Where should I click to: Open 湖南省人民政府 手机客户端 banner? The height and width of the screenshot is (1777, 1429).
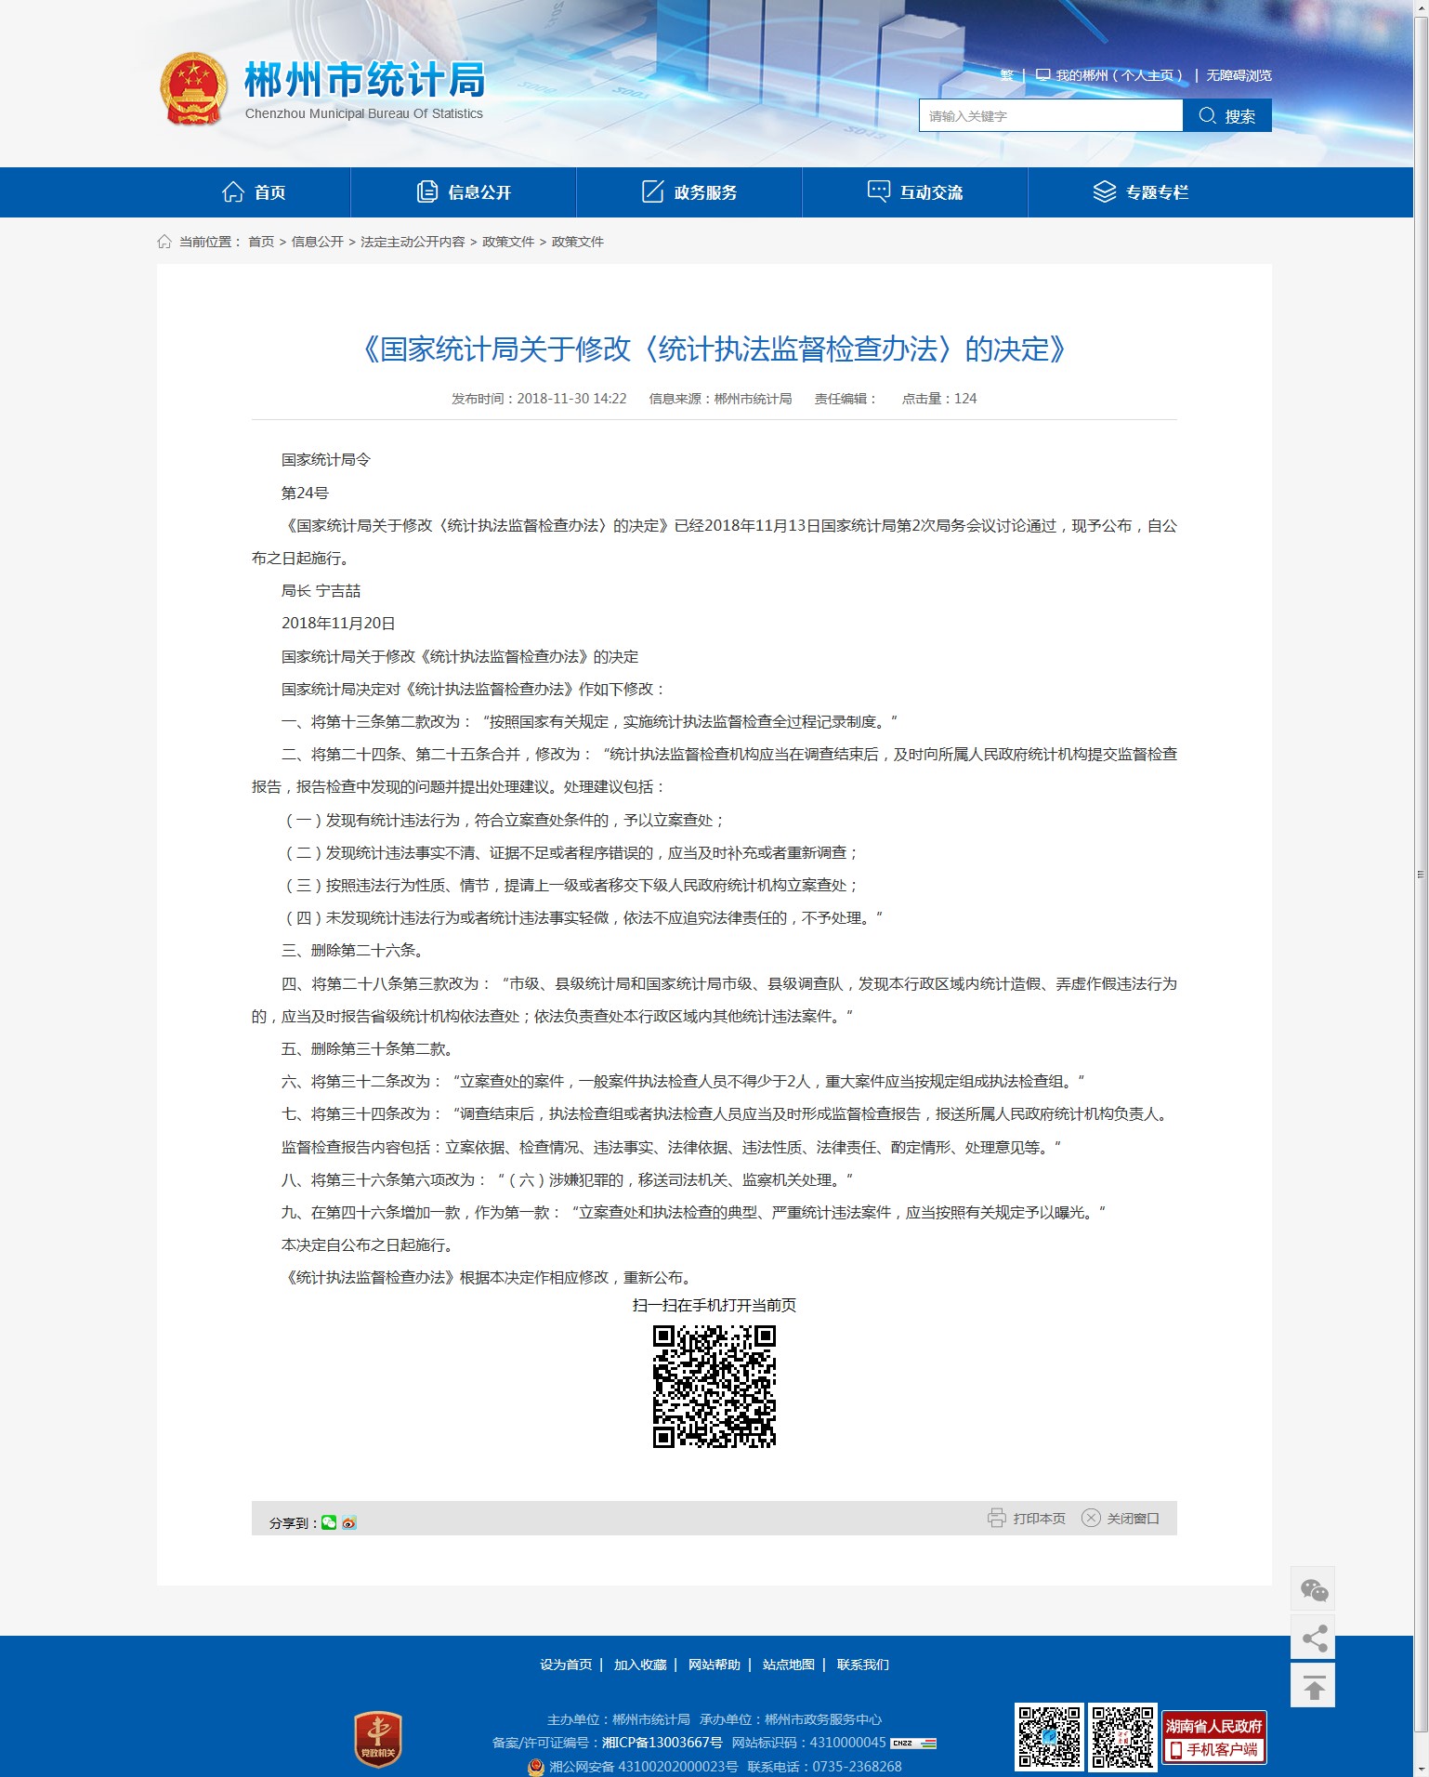(1213, 1738)
